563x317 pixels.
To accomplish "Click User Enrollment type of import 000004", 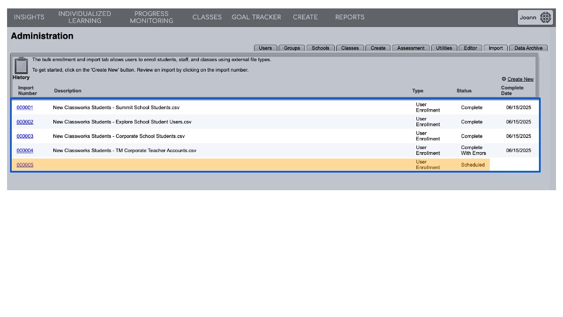I will click(428, 150).
